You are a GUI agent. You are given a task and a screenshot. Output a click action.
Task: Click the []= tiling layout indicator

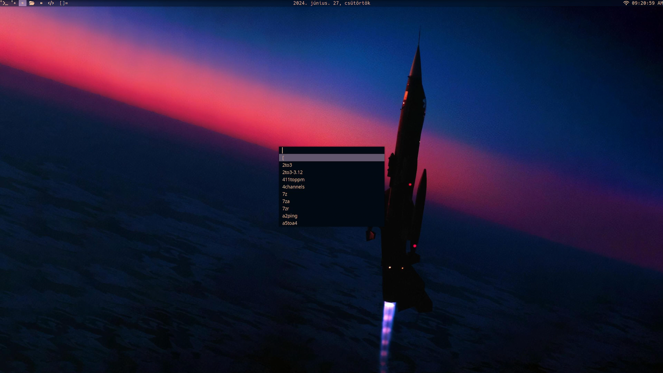click(64, 3)
